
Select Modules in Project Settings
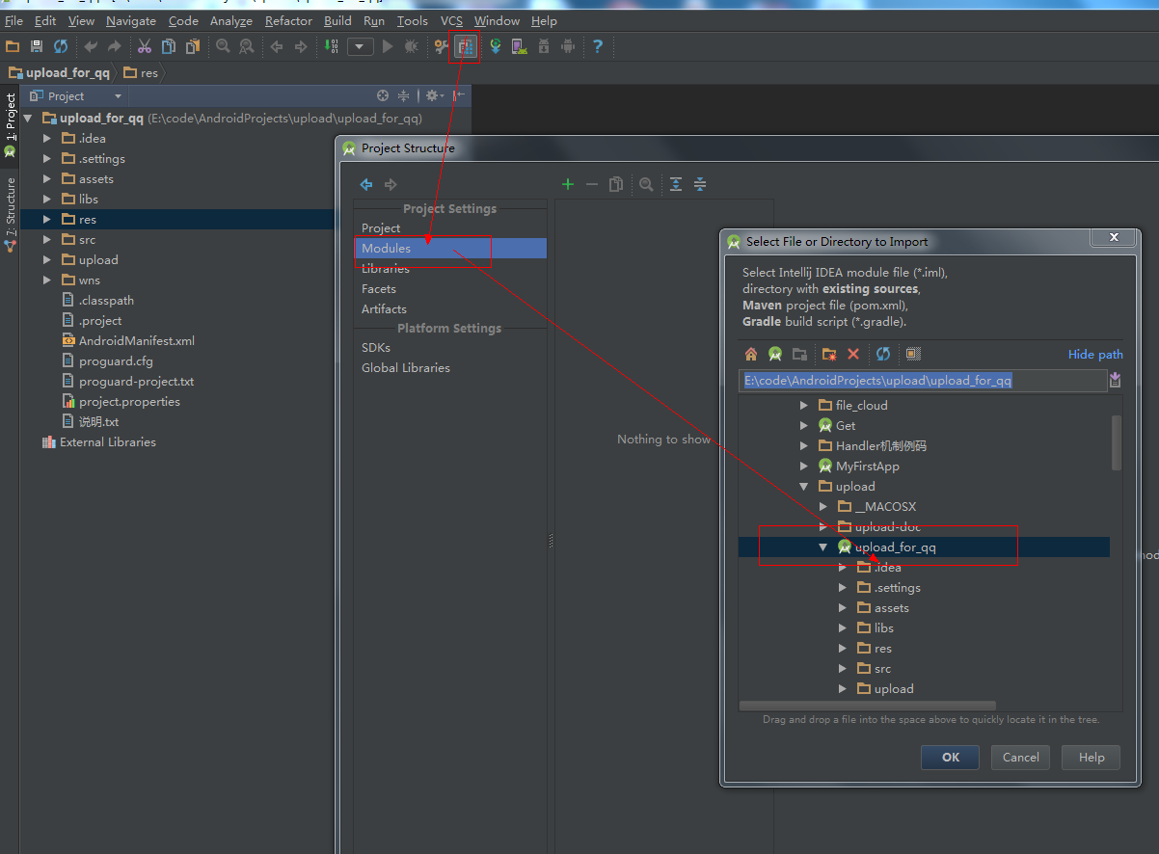click(450, 248)
